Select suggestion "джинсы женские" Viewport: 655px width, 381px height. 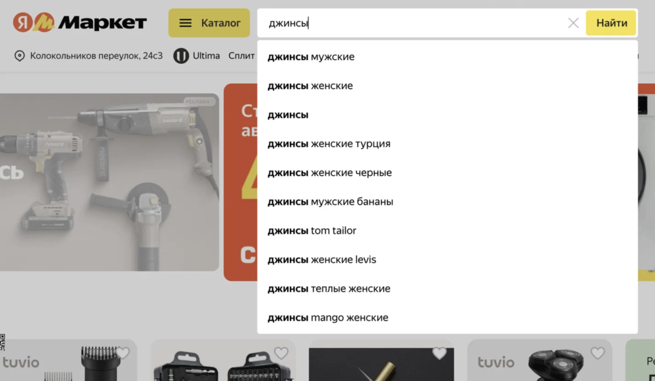click(310, 86)
